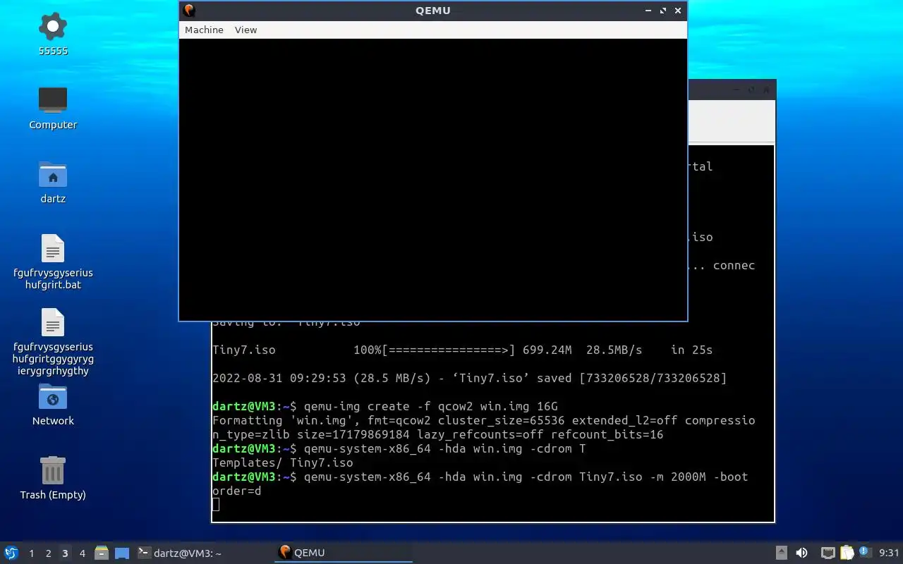
Task: Activate the QEMU taskbar entry
Action: 343,553
